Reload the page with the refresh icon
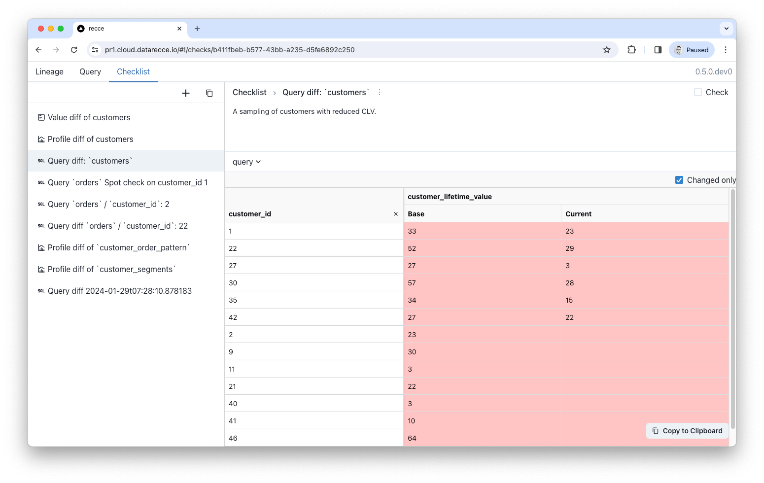The image size is (764, 483). point(74,50)
